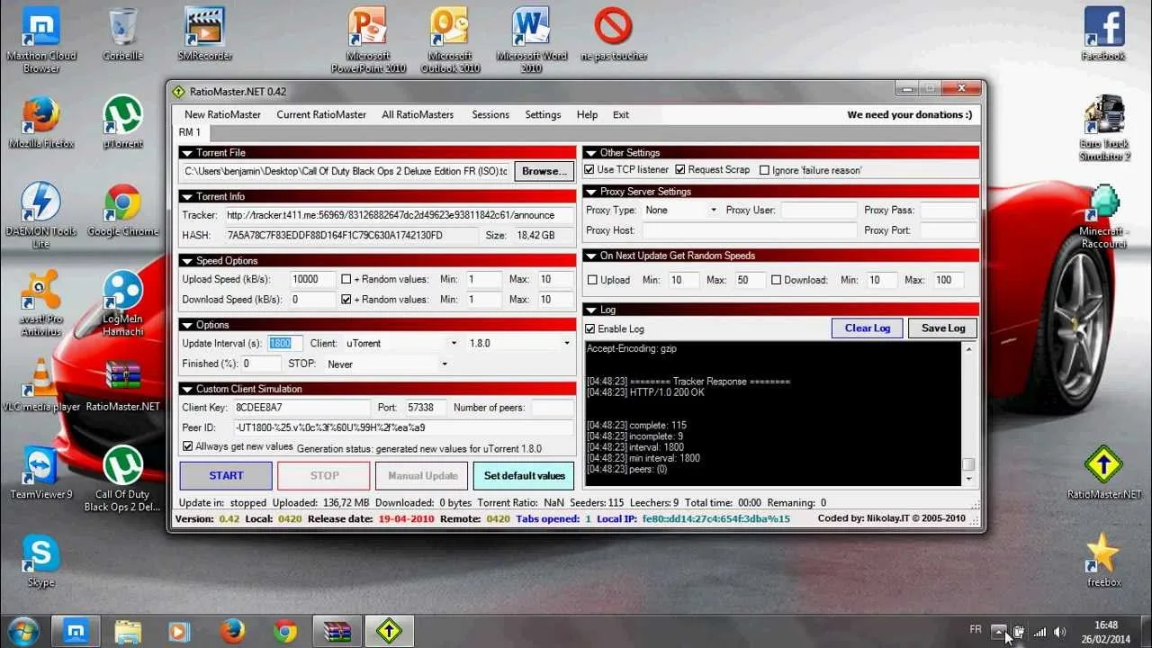Click the START button
Screen dimensions: 1152x648
[226, 475]
